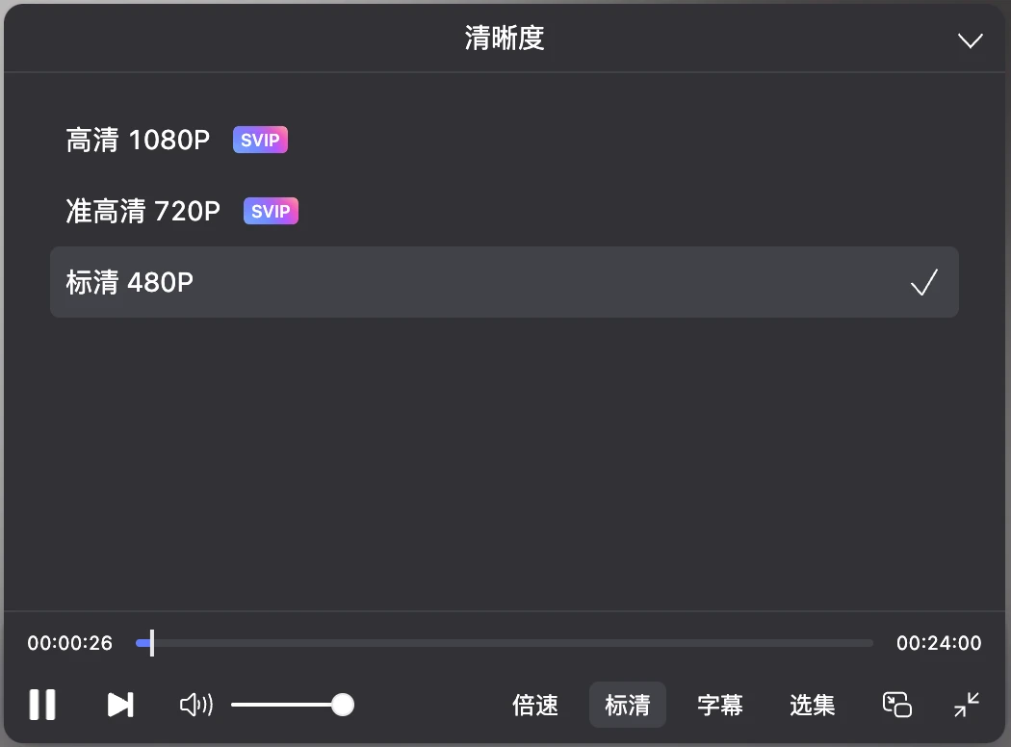Image resolution: width=1011 pixels, height=747 pixels.
Task: Click the SVIP badge beside 1080P
Action: (260, 141)
